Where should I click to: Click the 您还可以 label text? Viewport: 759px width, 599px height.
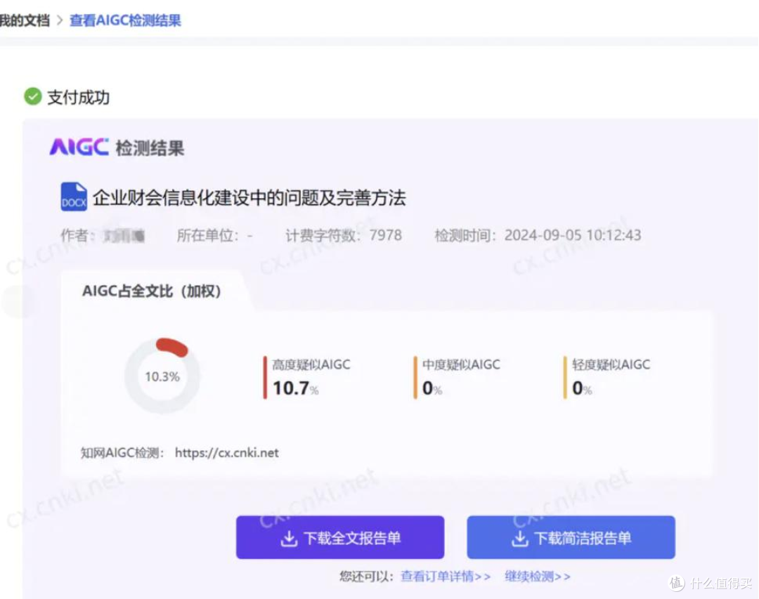click(366, 577)
